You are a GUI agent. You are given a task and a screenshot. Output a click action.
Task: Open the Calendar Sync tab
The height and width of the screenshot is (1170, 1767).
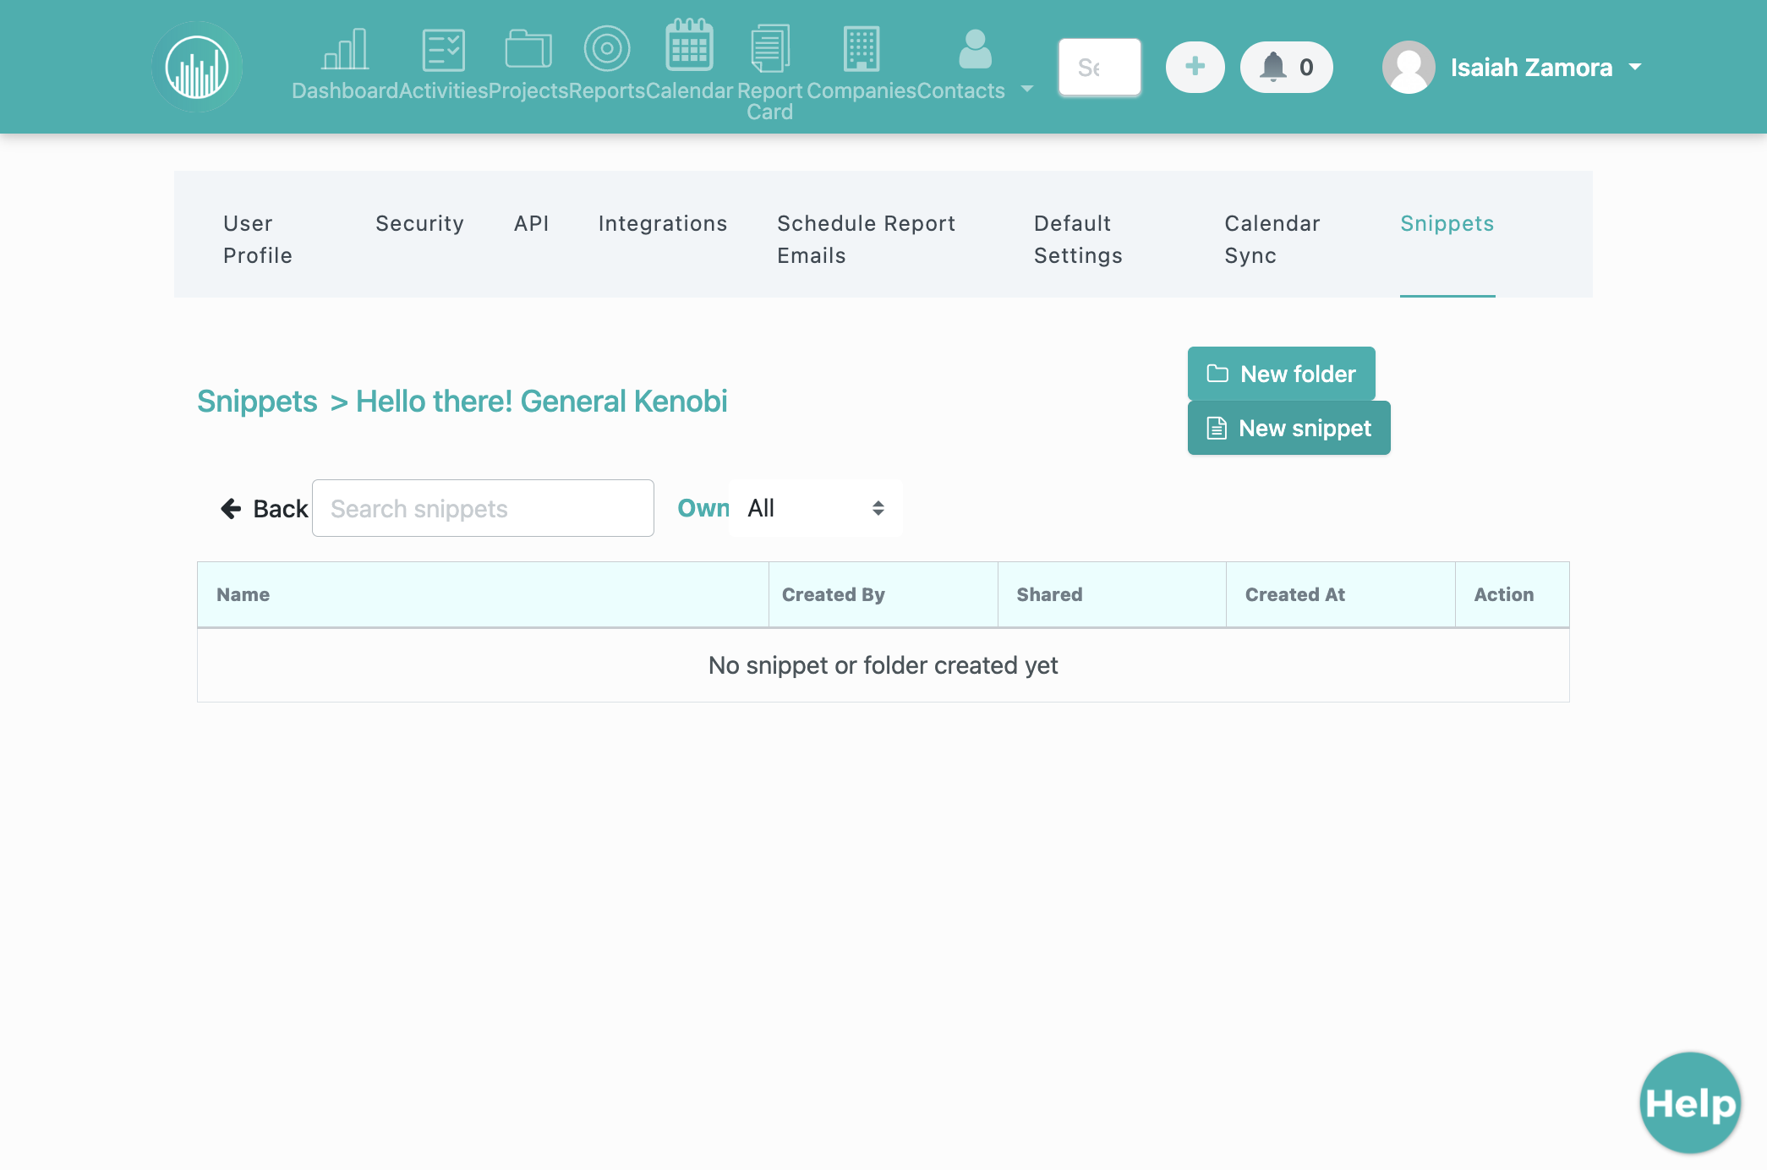[1272, 239]
